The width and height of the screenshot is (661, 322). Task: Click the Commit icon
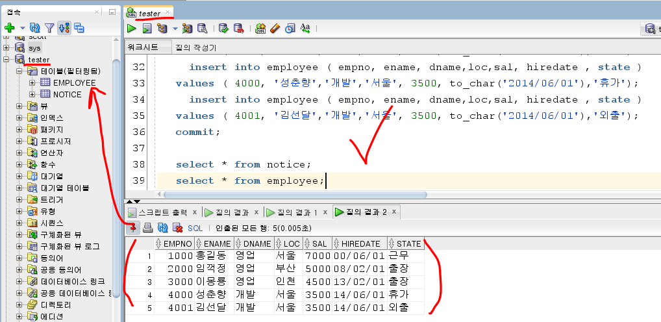[x=224, y=28]
